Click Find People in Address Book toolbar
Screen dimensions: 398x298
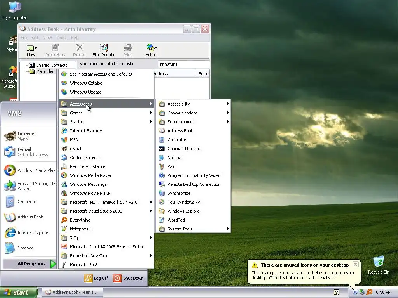(103, 50)
